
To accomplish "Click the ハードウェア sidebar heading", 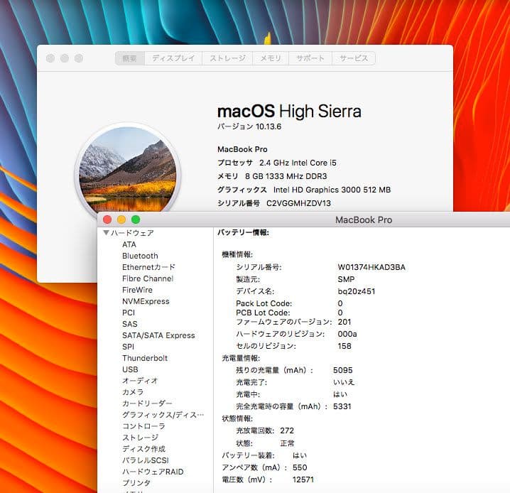I will tap(132, 233).
